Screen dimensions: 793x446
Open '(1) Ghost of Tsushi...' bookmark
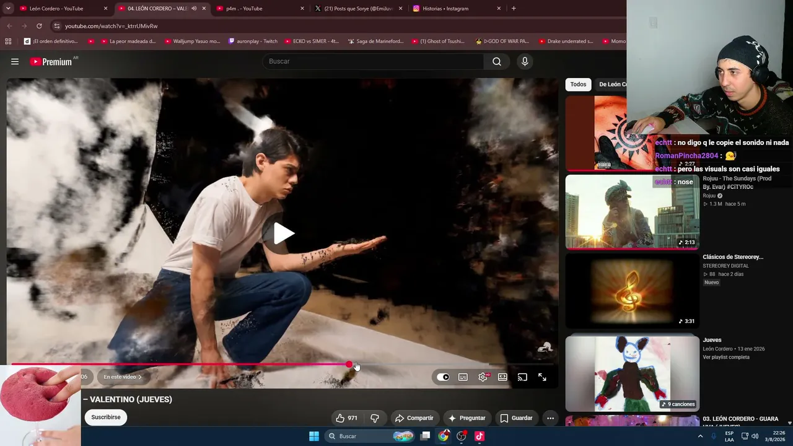point(438,42)
